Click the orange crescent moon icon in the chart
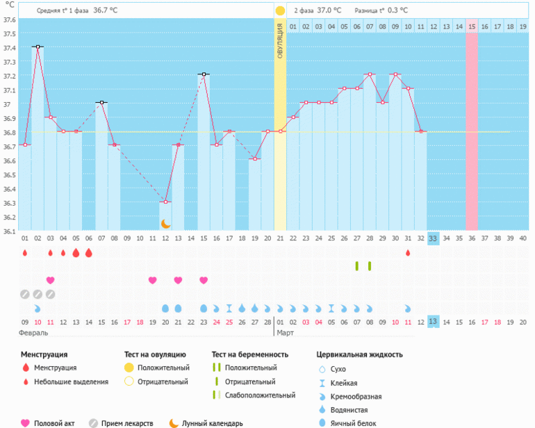The width and height of the screenshot is (535, 428). tap(166, 224)
